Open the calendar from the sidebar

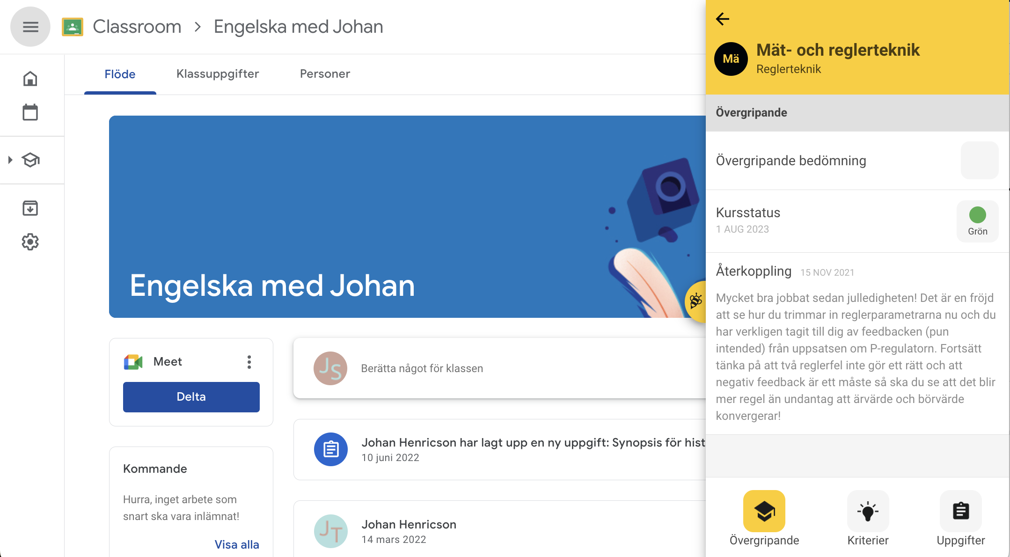click(30, 112)
